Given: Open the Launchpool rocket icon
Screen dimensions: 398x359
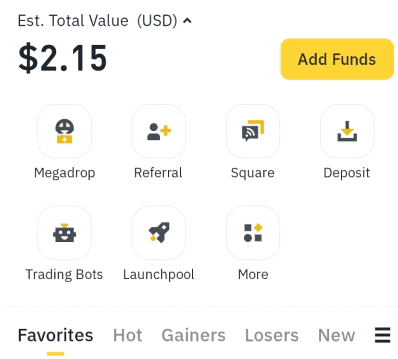Looking at the screenshot, I should pyautogui.click(x=159, y=233).
